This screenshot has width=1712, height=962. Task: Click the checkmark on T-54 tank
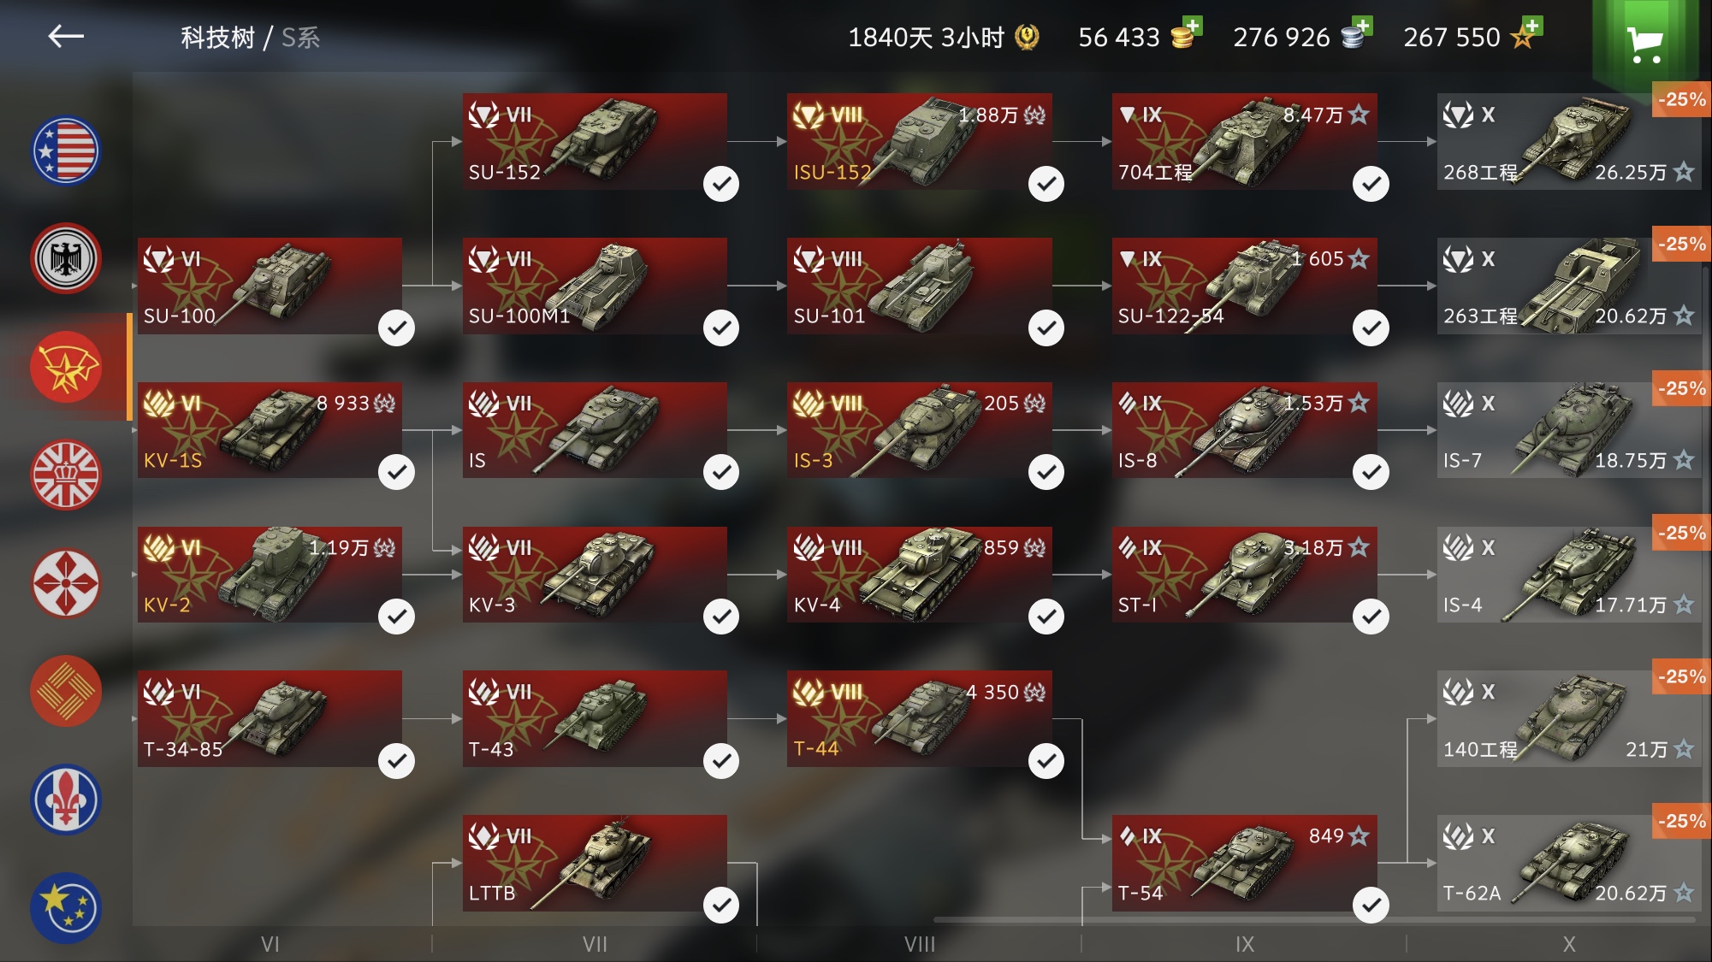[x=1371, y=905]
